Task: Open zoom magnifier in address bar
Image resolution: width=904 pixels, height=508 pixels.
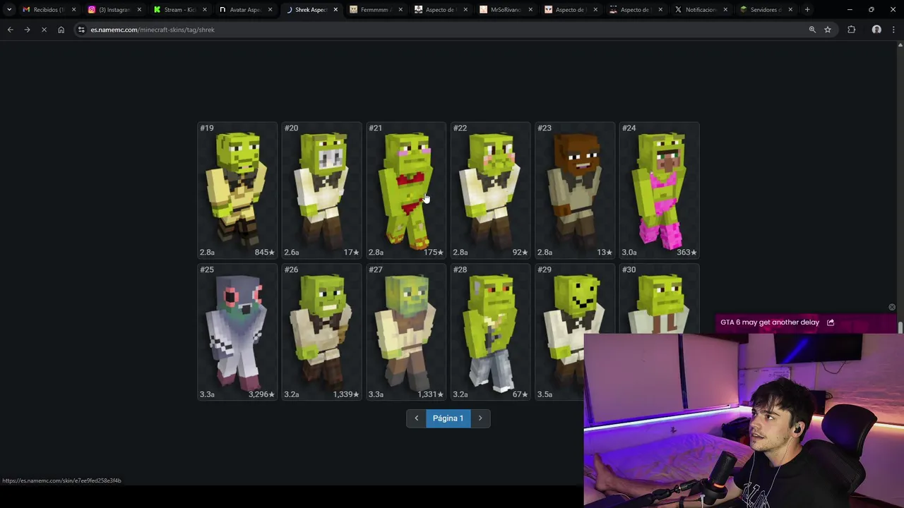Action: click(812, 30)
